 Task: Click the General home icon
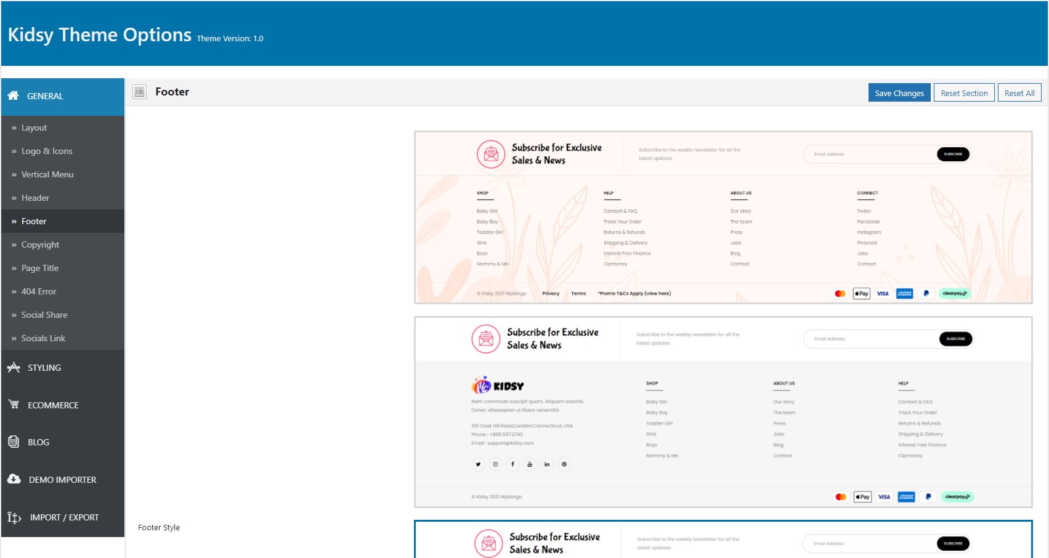pos(13,95)
